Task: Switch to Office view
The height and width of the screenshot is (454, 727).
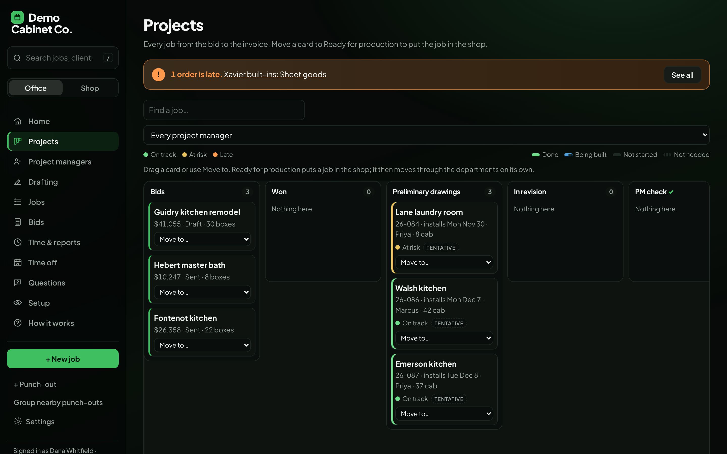Action: click(x=36, y=88)
